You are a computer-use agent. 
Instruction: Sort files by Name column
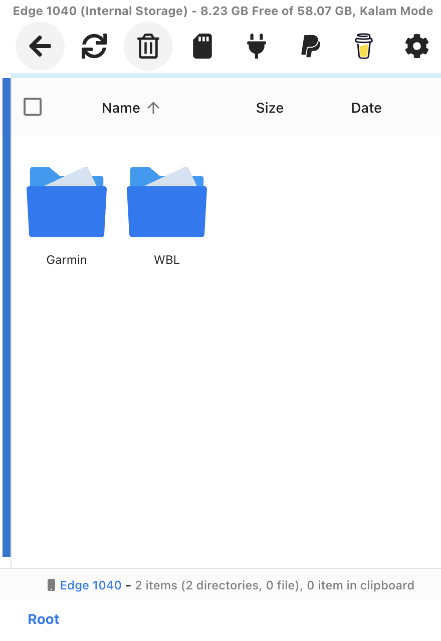coord(121,108)
